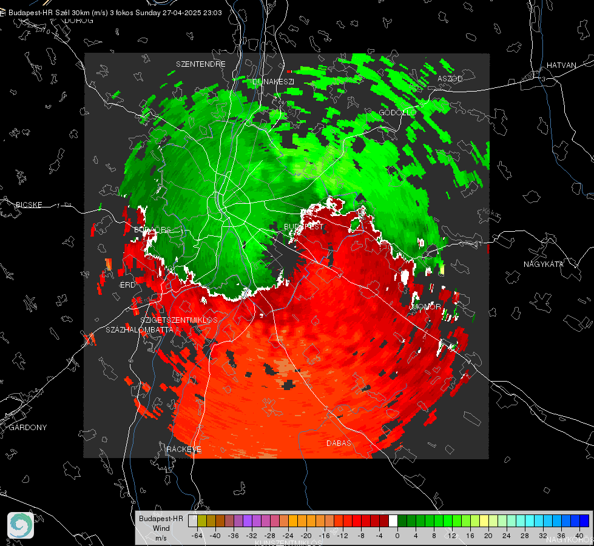Click the -24 value on the scale
Viewport: 594px width, 546px height.
click(x=288, y=536)
